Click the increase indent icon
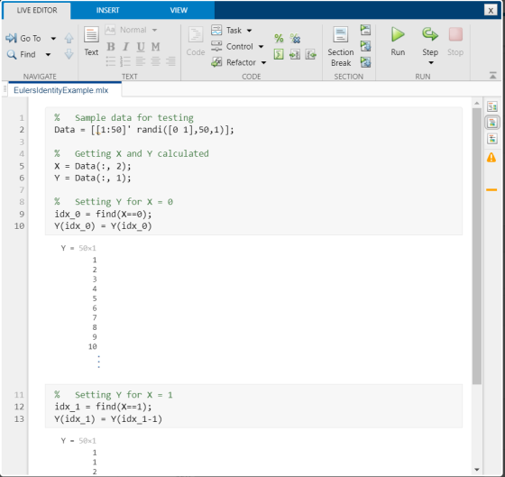This screenshot has height=477, width=505. point(295,54)
